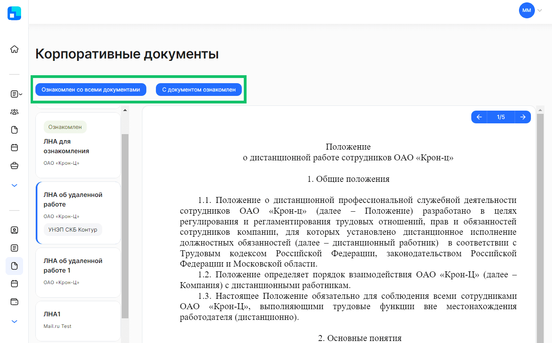Click 'С документом ознакомлен' button
The height and width of the screenshot is (343, 552).
point(199,90)
